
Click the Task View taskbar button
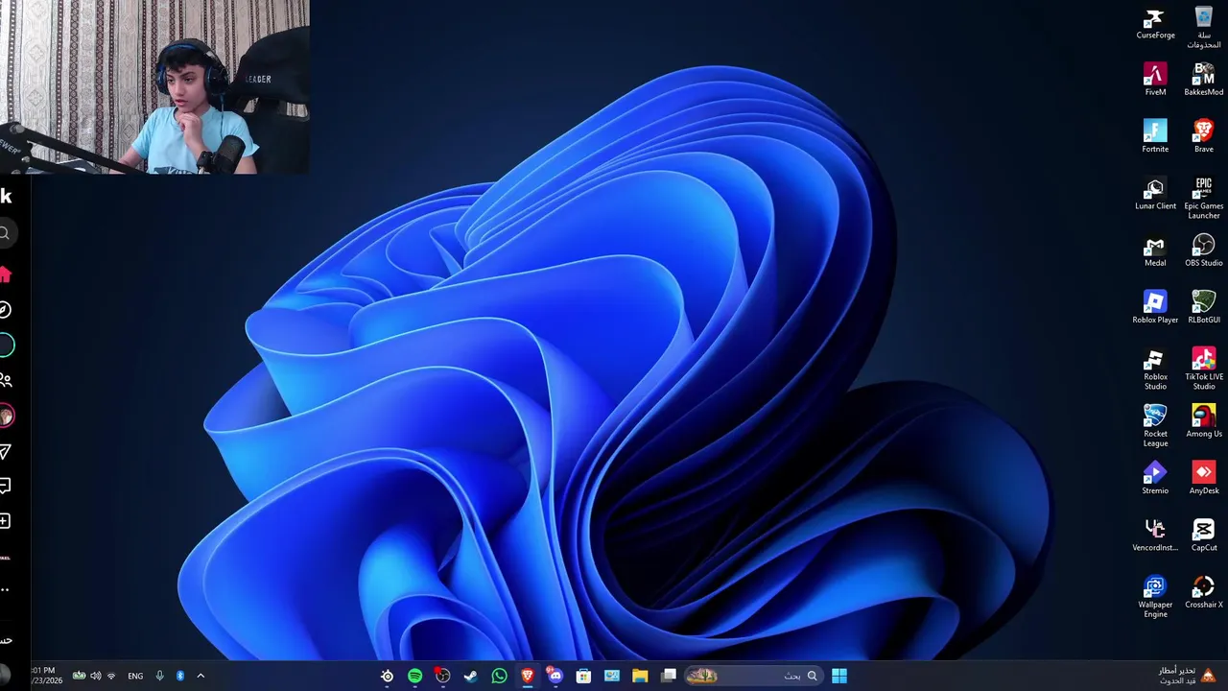[669, 676]
